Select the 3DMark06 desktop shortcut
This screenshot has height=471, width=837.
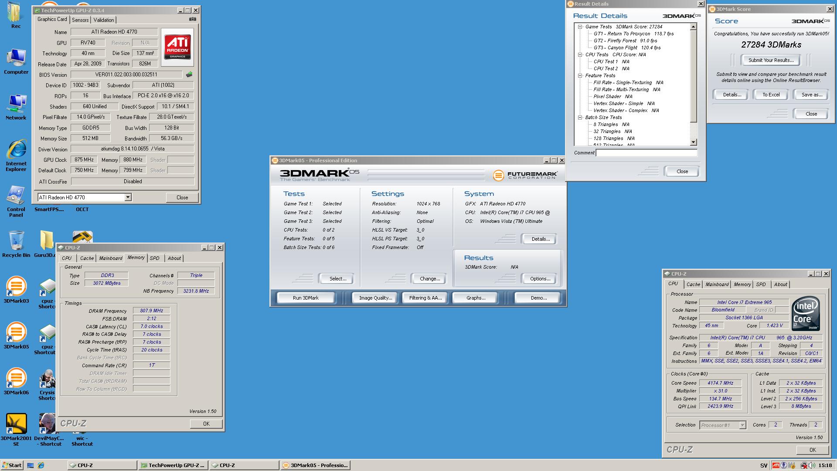pyautogui.click(x=16, y=381)
